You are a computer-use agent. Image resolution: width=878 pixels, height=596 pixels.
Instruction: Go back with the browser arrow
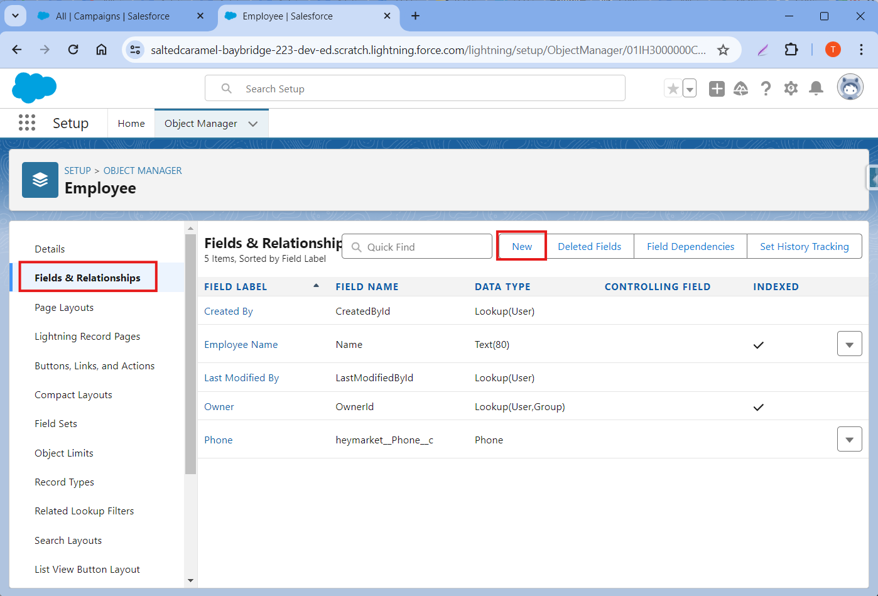coord(17,50)
